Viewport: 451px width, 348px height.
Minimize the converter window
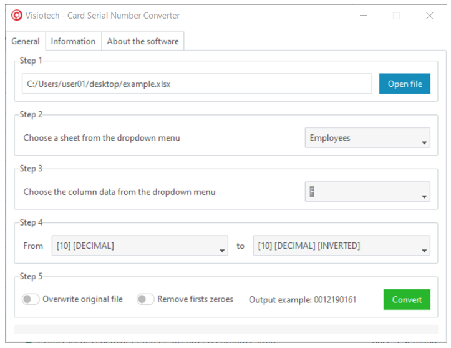[x=363, y=16]
